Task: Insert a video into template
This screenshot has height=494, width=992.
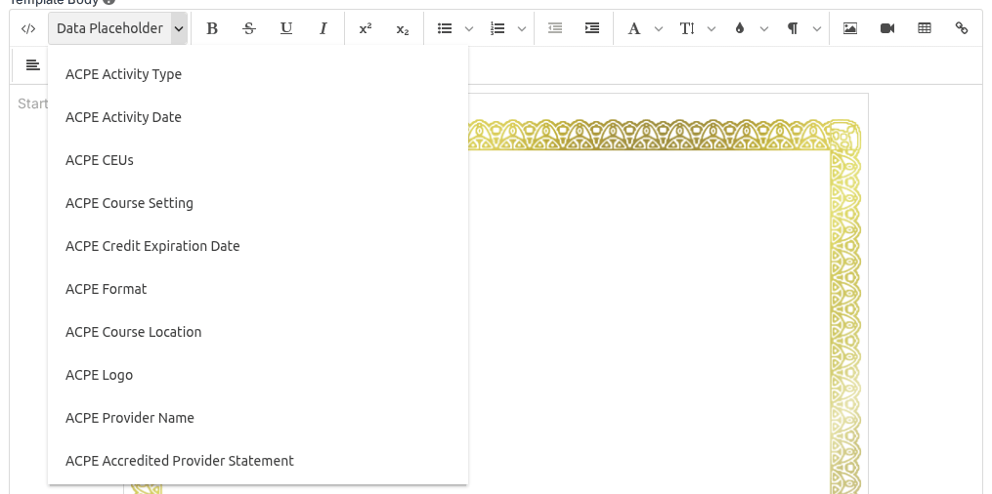Action: click(887, 28)
